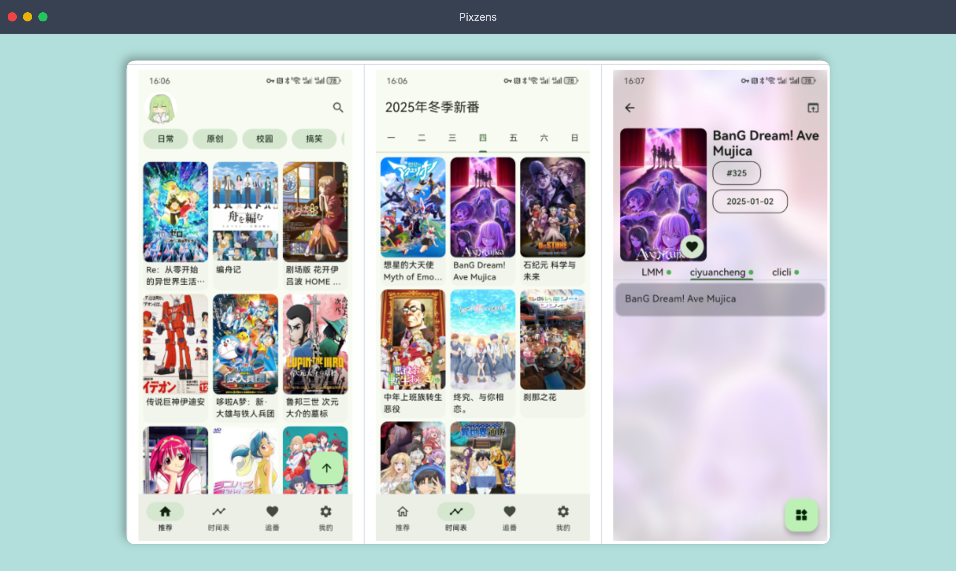Screen dimensions: 956x571
Task: Switch to the 五 weekday tab
Action: tap(513, 138)
